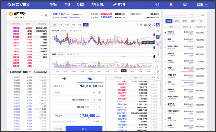Select the eraser drawing tool on chart

[158, 37]
